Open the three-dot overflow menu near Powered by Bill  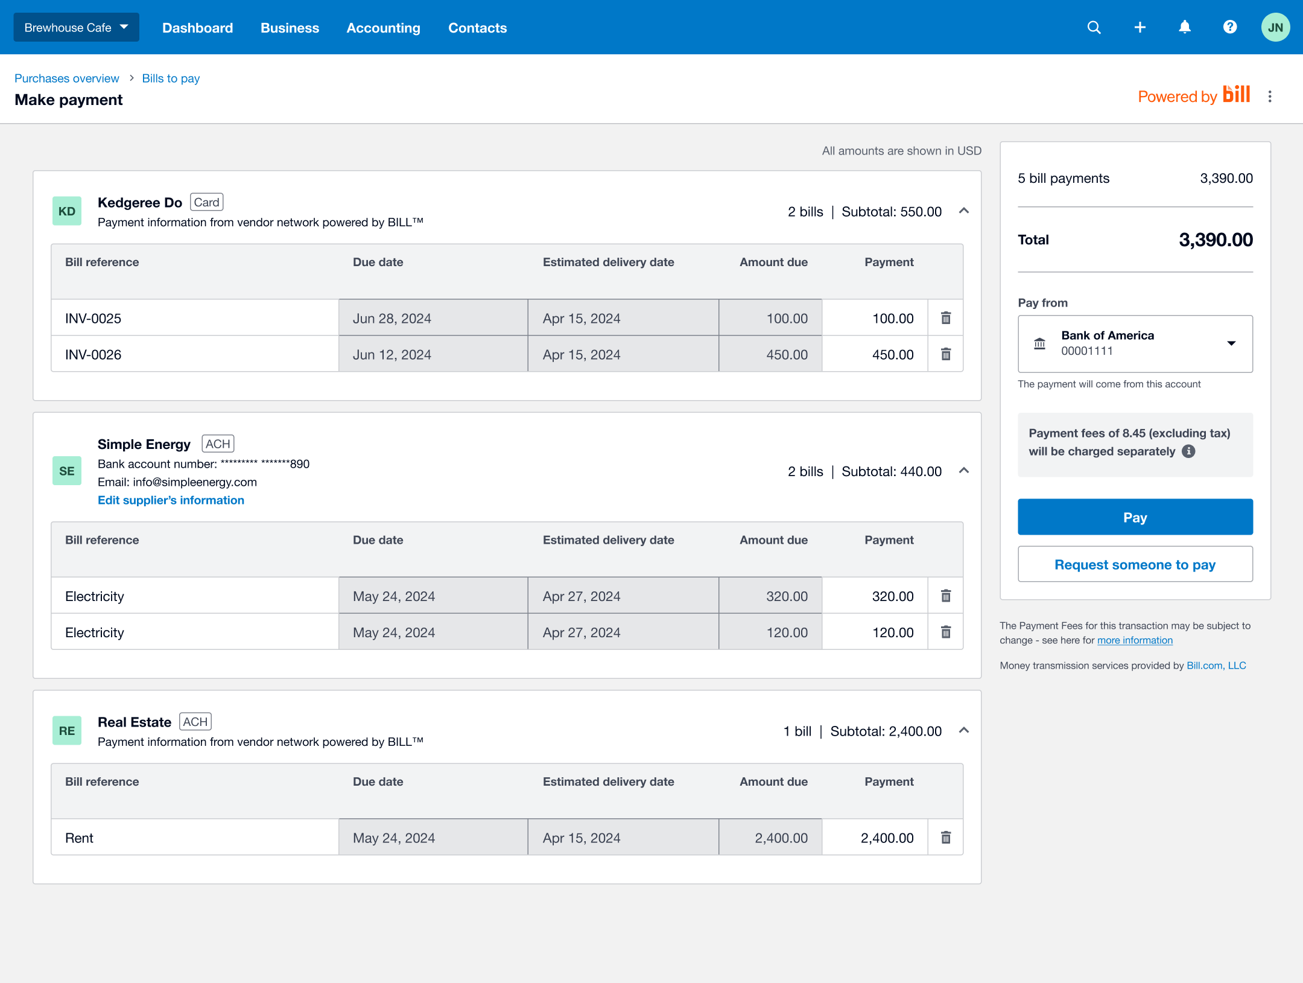click(1270, 96)
